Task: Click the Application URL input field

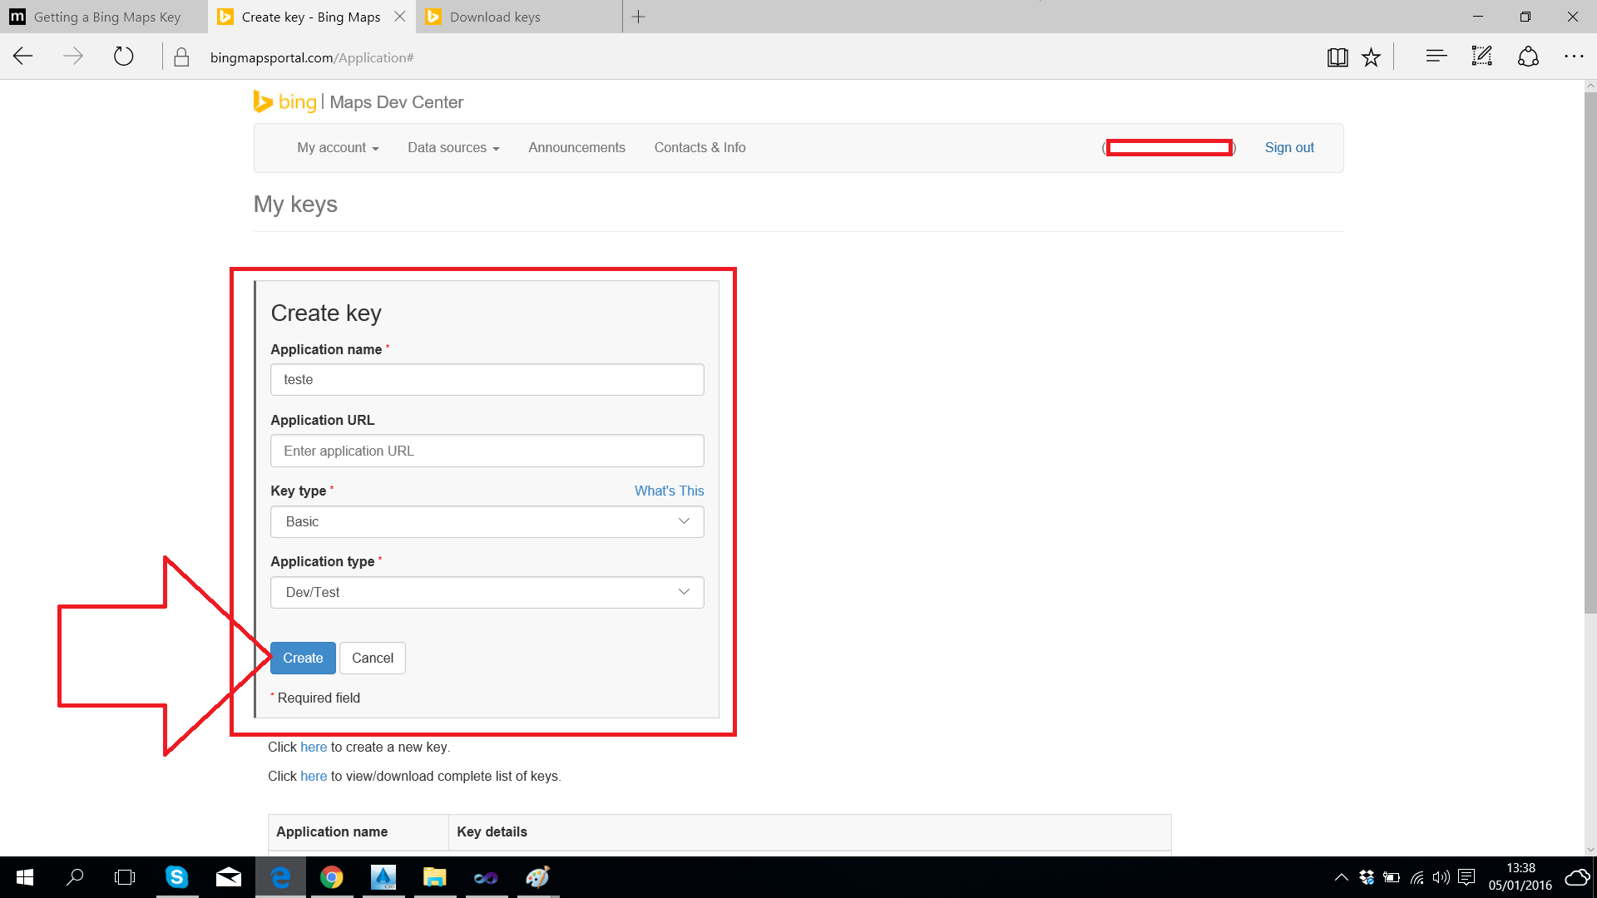Action: point(487,451)
